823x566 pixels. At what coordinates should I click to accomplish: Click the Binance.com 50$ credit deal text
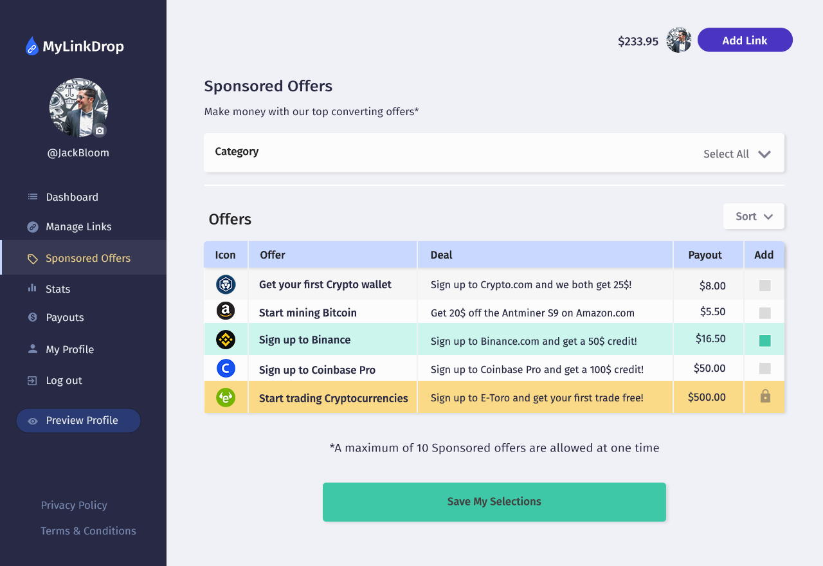click(x=534, y=341)
